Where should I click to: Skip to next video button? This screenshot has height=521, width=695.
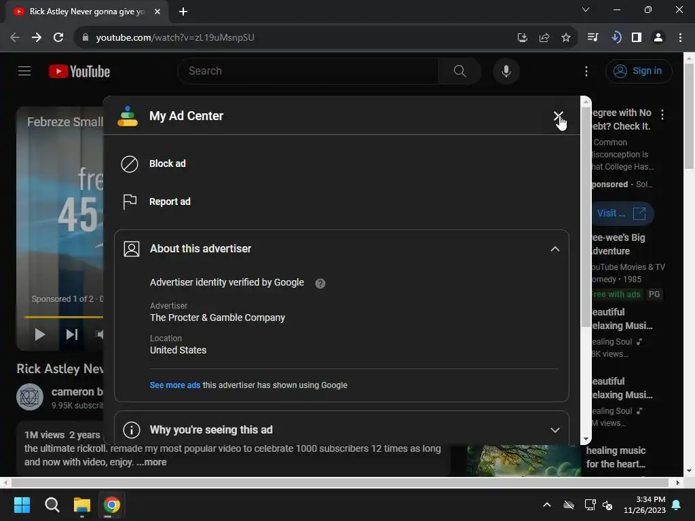click(72, 334)
